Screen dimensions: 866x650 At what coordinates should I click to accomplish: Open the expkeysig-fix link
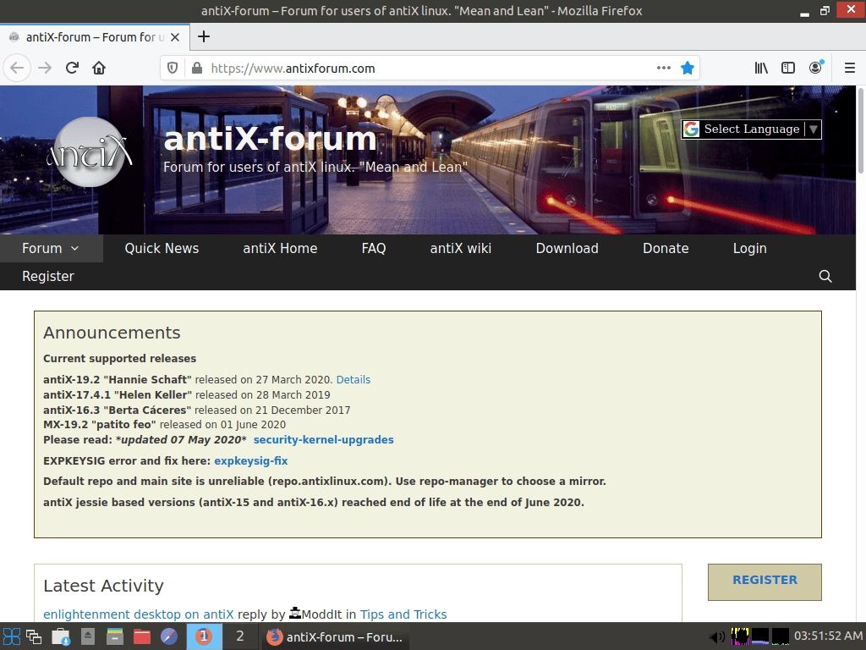tap(250, 461)
